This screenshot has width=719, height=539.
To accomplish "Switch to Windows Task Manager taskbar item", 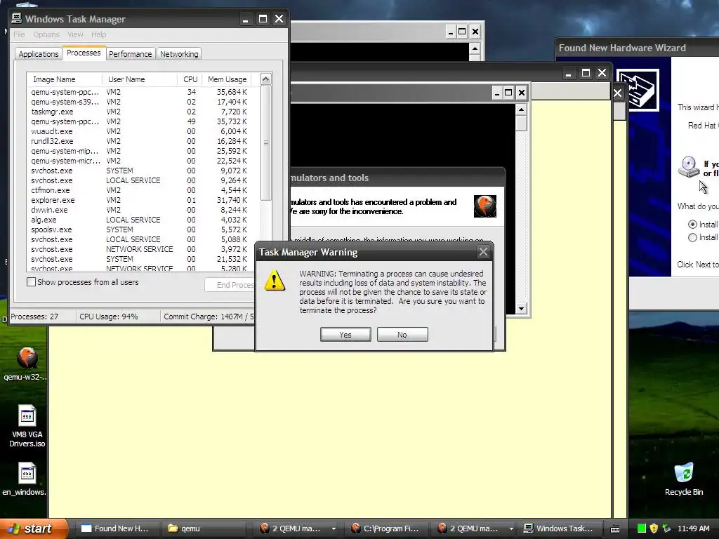I will [559, 528].
